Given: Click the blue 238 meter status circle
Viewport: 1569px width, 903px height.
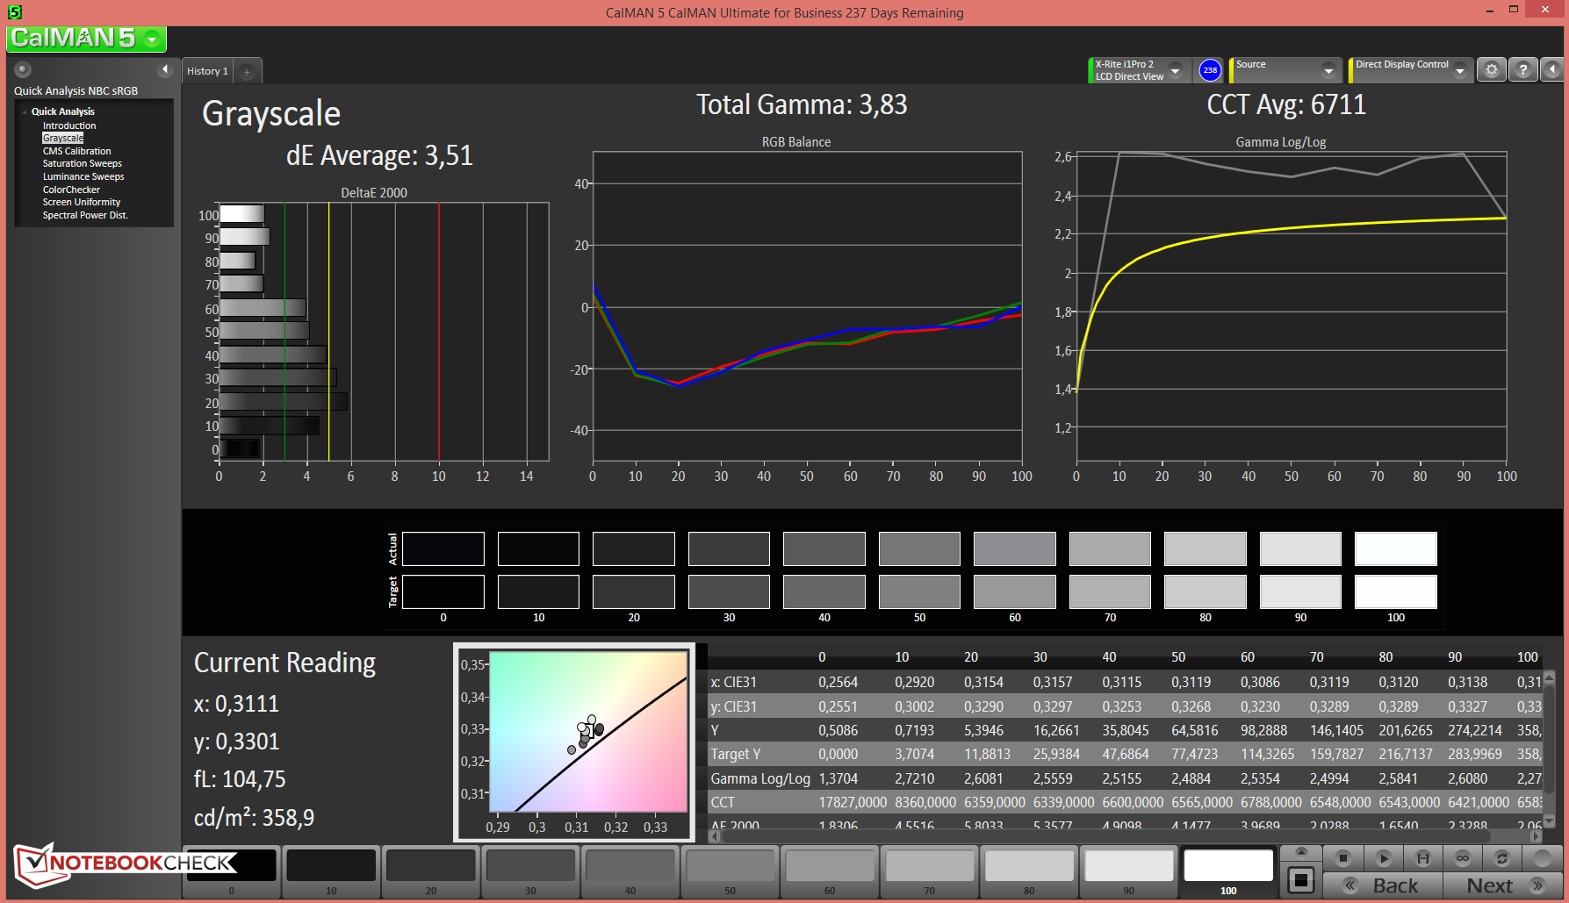Looking at the screenshot, I should click(1210, 70).
